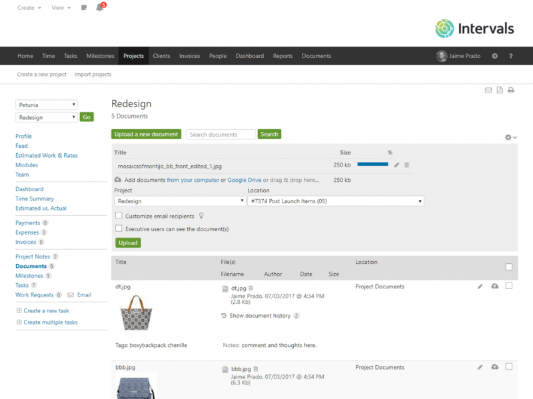Screen dimensions: 533x399
Task: Download bbb.jpg with cloud icon
Action: 494,367
